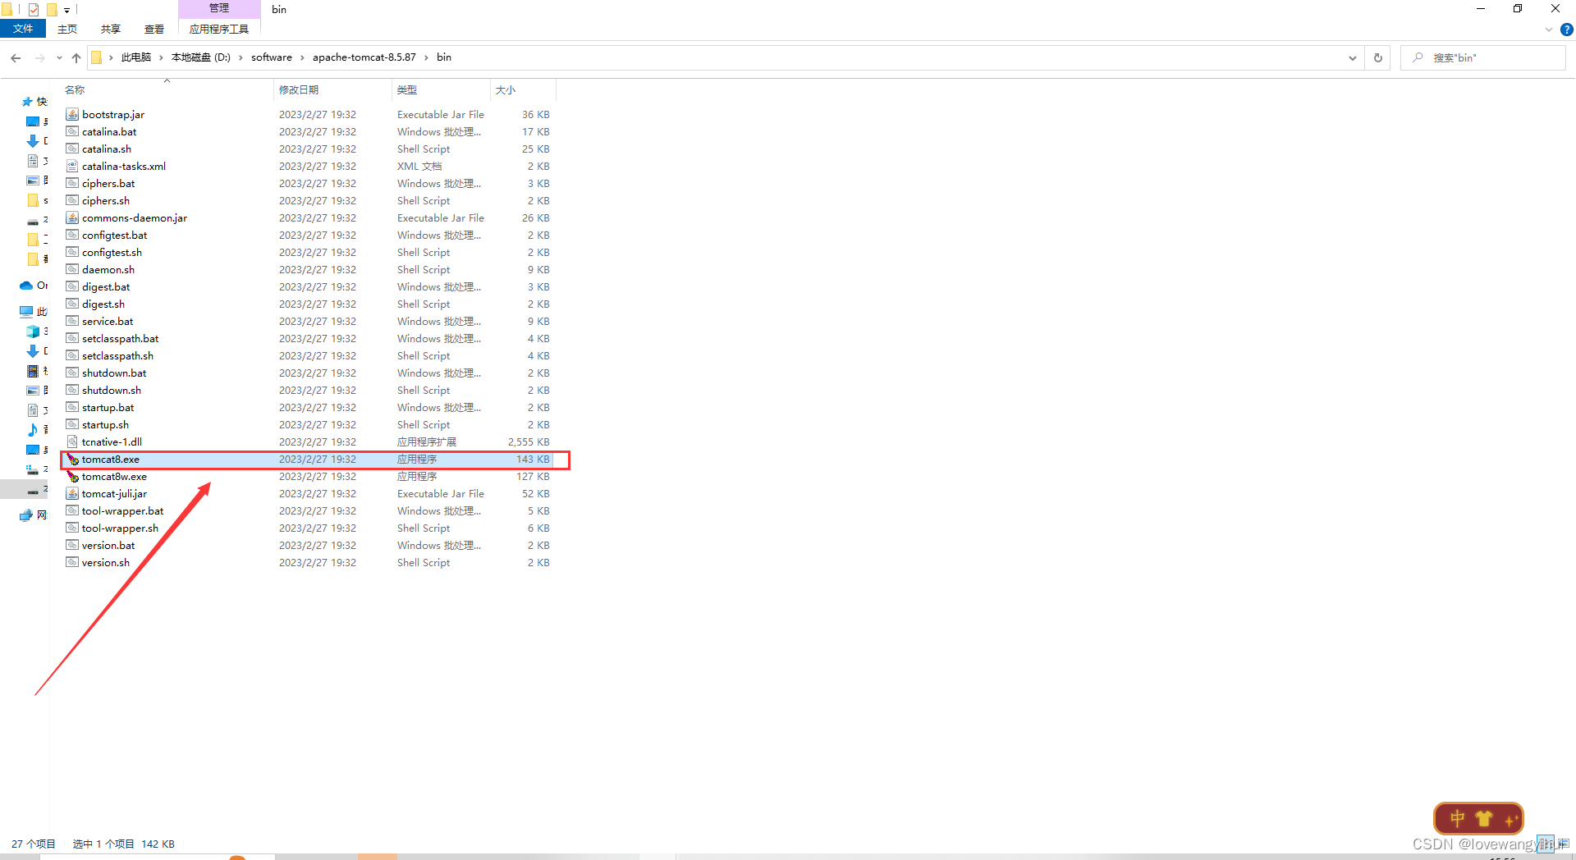Select the version.bat file name
The height and width of the screenshot is (860, 1576).
coord(108,545)
